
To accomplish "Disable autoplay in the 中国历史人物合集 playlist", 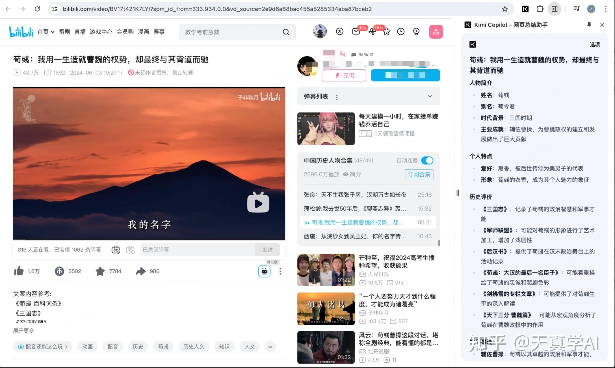I will [428, 160].
